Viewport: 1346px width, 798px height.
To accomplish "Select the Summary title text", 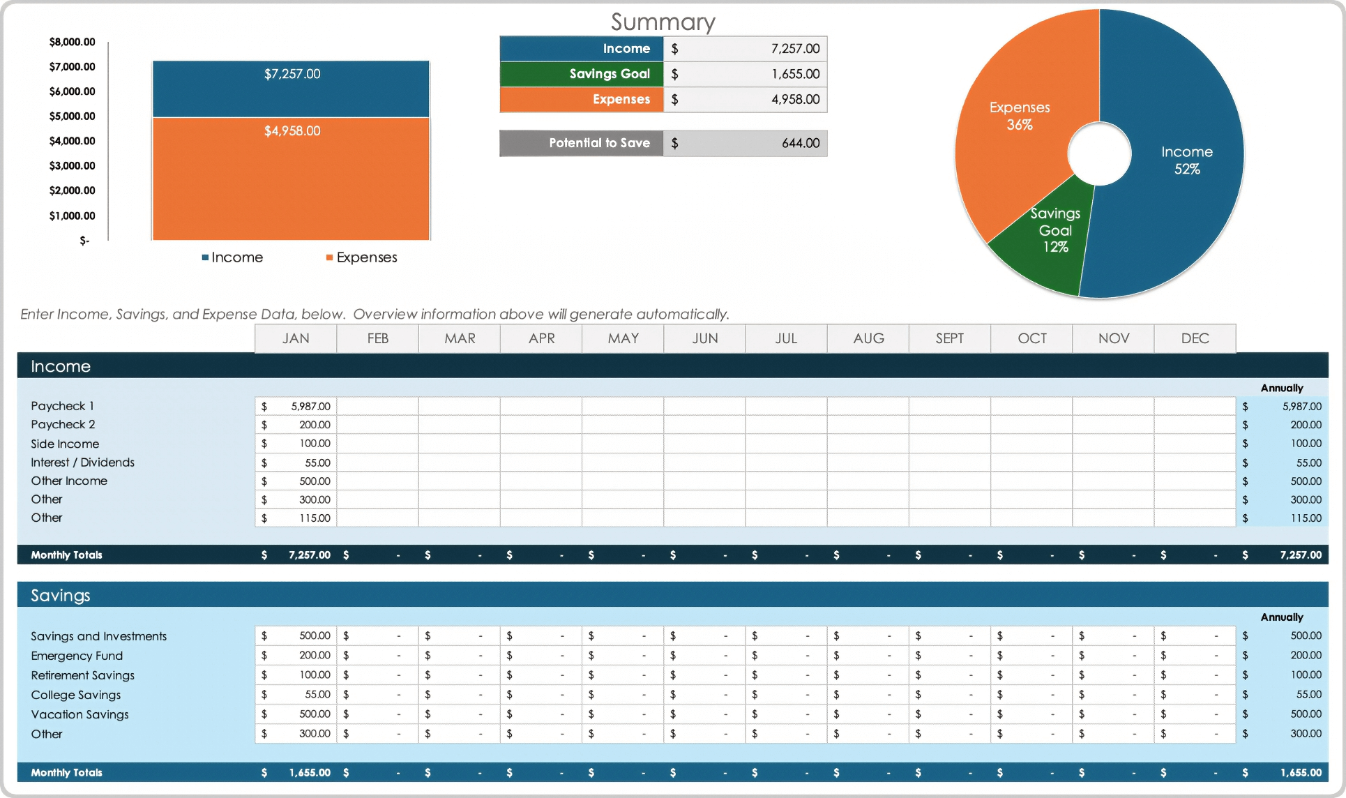I will (663, 22).
